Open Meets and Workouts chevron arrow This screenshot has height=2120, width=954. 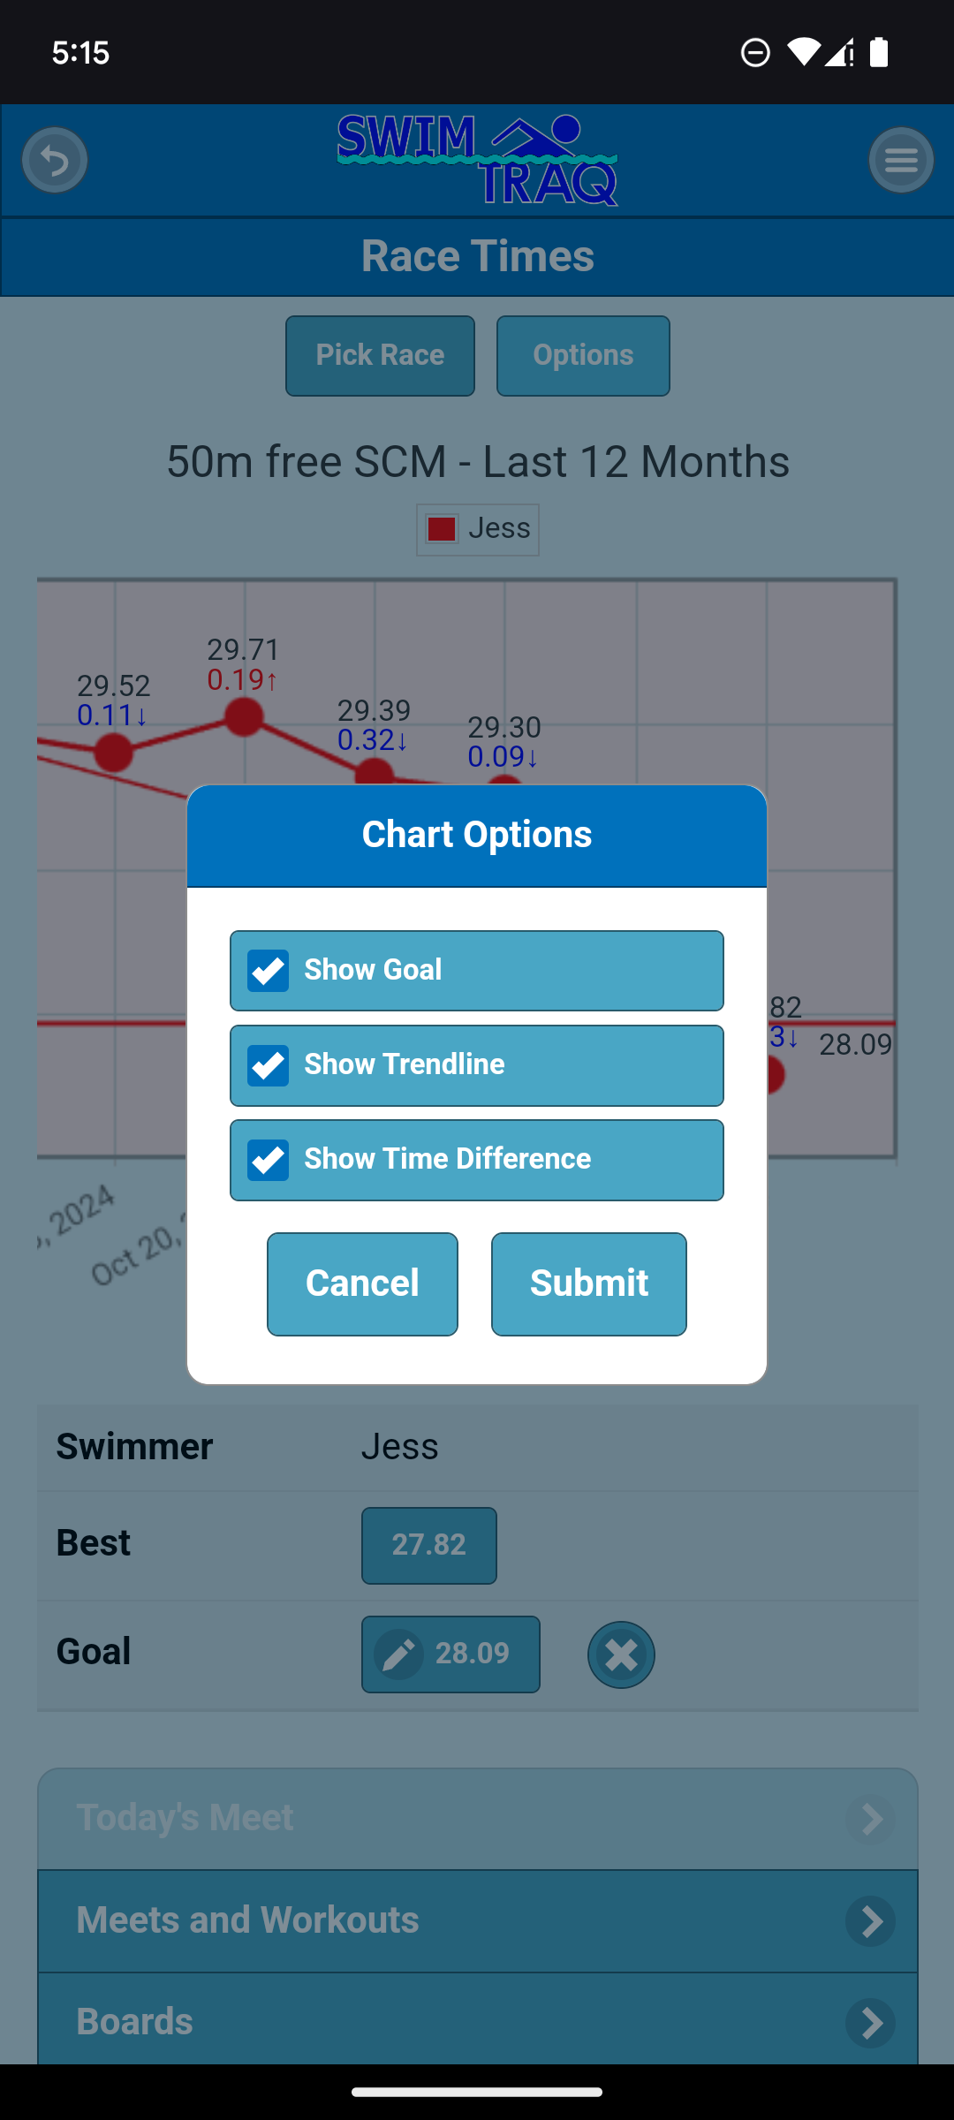(871, 1920)
